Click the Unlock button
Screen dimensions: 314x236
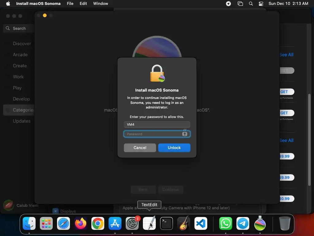174,148
